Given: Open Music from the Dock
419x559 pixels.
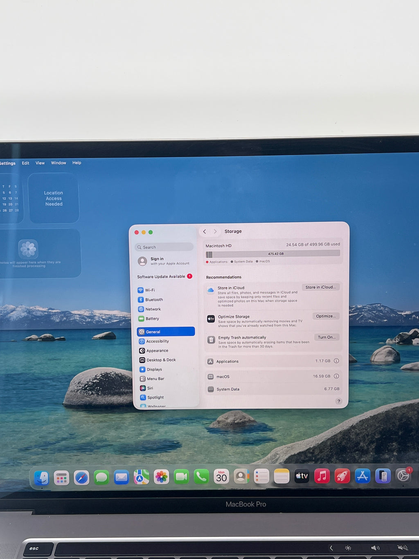Looking at the screenshot, I should pos(322,476).
